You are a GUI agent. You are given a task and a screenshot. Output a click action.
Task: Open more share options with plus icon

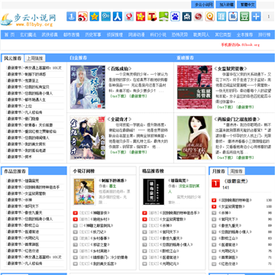click(x=256, y=17)
